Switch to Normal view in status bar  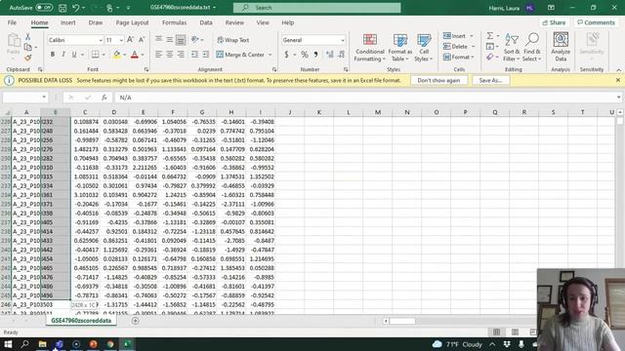point(497,331)
